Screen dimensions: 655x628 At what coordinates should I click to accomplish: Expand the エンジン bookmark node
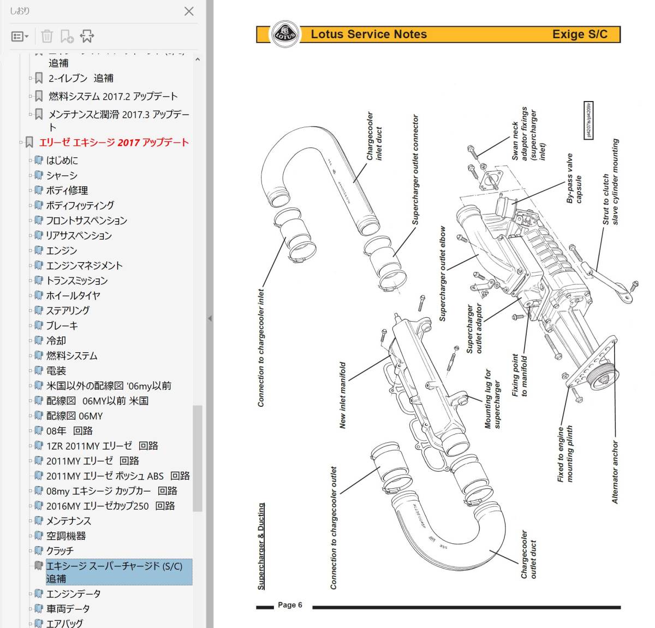click(31, 251)
